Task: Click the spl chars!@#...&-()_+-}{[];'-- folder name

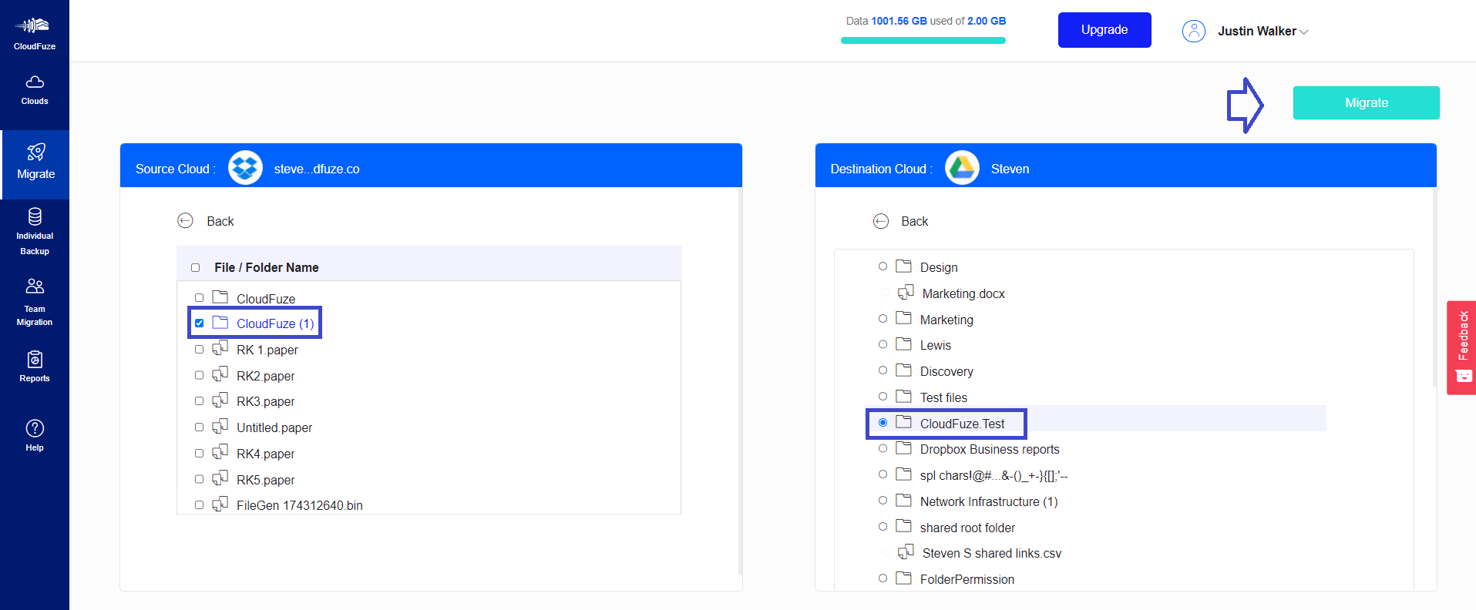Action: point(994,476)
